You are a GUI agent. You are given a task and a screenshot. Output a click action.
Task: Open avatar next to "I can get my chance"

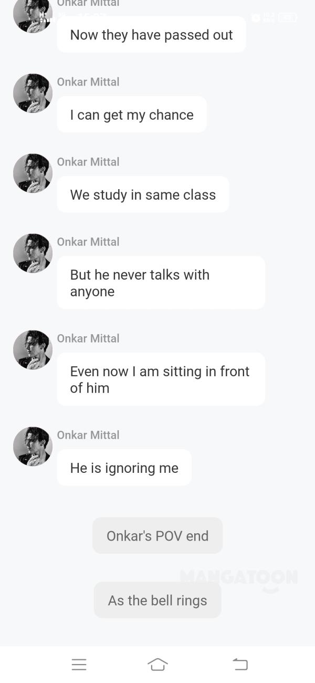33,93
